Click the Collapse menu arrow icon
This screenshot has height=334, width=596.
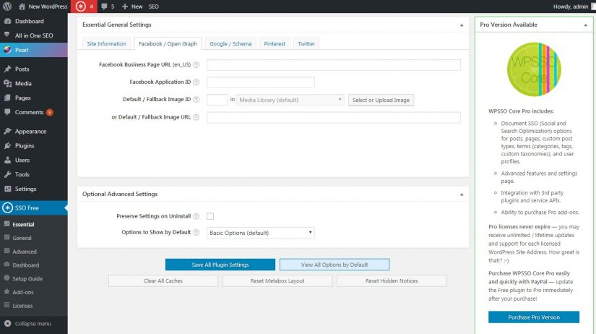[7, 323]
